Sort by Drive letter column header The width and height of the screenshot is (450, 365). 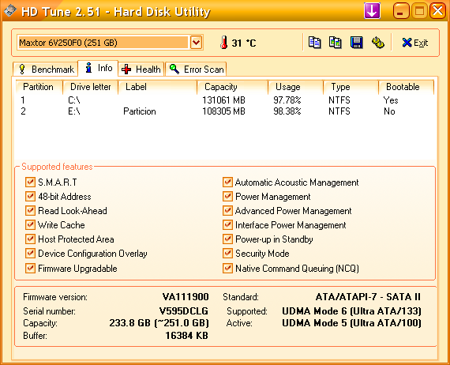click(91, 87)
